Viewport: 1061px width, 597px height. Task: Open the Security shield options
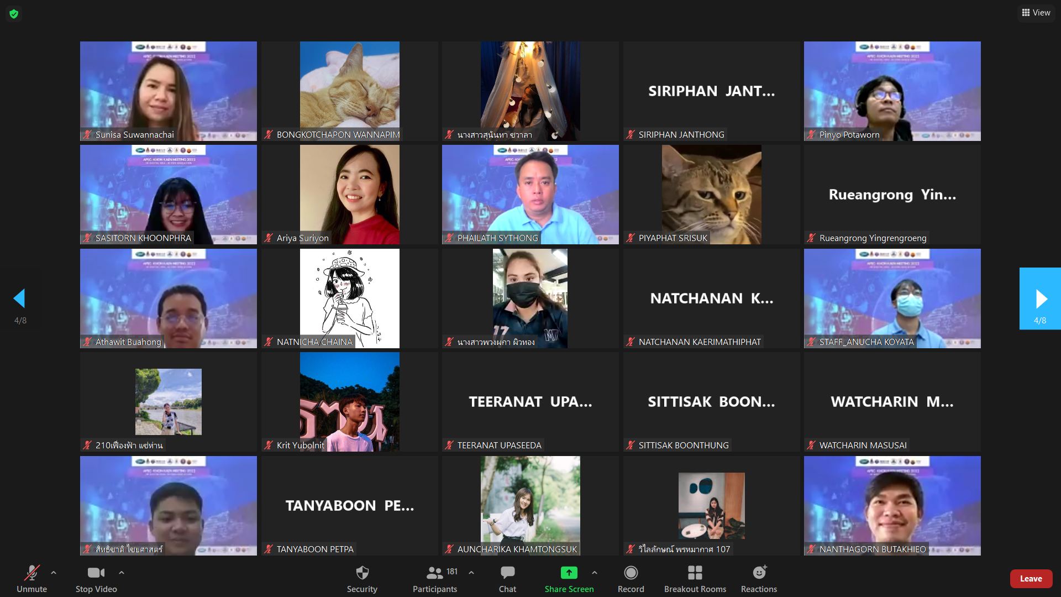[x=362, y=578]
